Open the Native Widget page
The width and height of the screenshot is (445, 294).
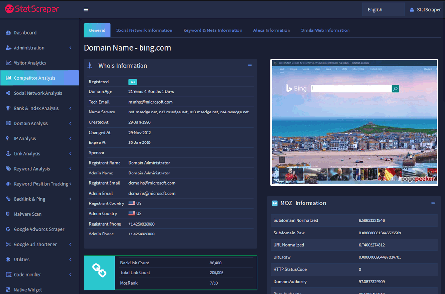(x=39, y=289)
